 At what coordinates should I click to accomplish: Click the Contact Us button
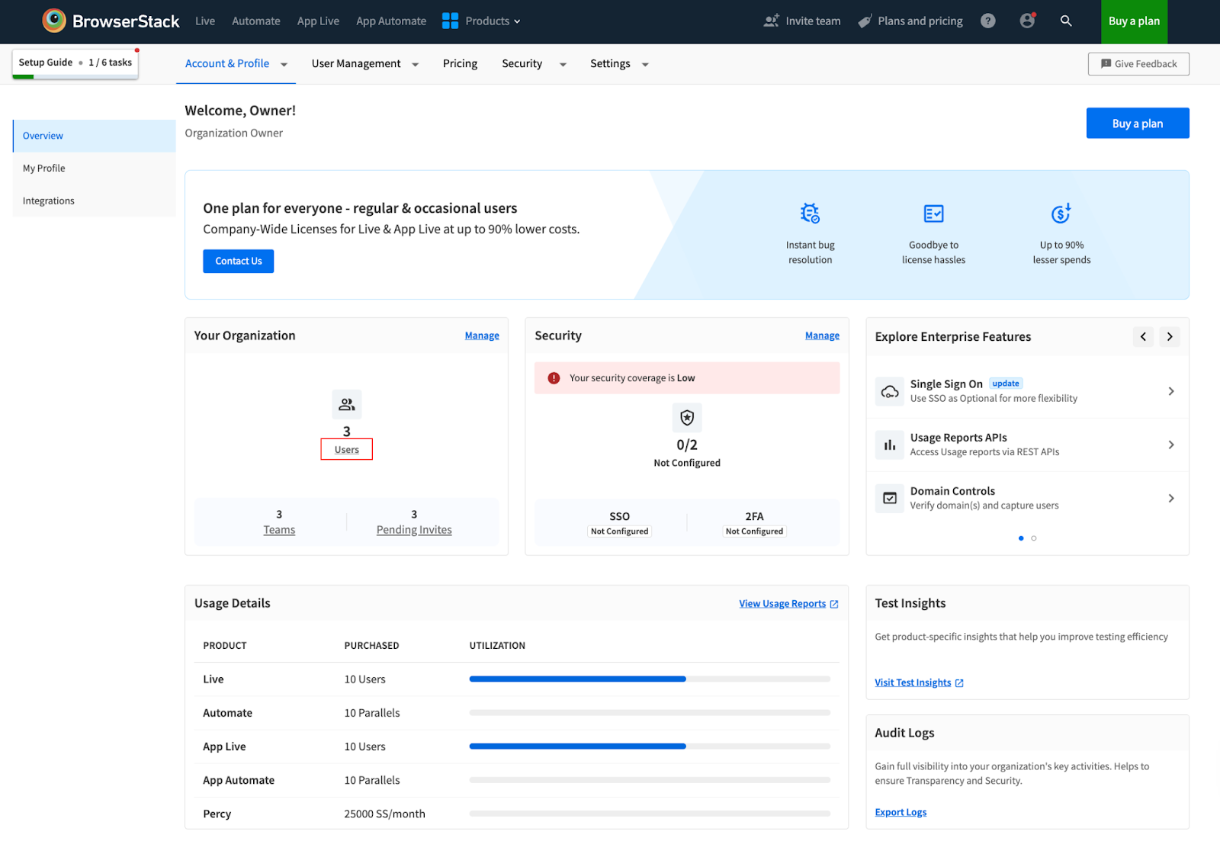coord(238,261)
